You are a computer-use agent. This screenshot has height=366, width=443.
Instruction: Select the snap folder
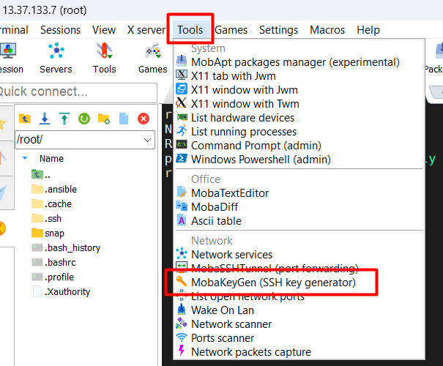pos(48,234)
